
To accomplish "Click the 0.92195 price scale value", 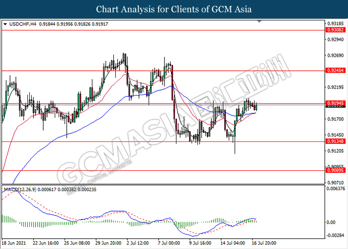I will point(337,87).
